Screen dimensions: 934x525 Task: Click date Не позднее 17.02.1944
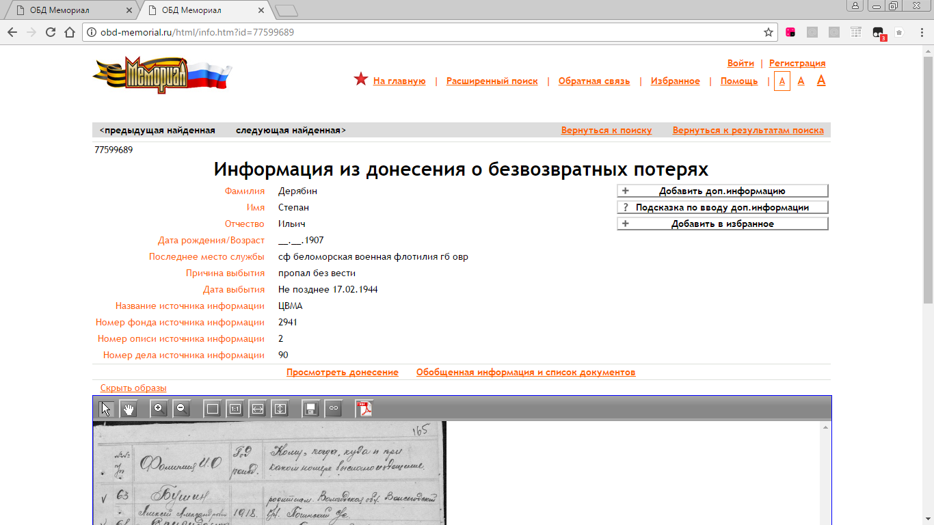click(328, 290)
